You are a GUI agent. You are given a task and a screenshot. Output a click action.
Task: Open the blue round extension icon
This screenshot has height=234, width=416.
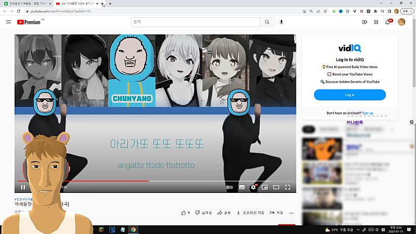click(x=341, y=11)
